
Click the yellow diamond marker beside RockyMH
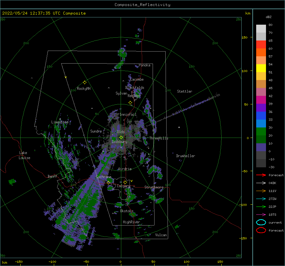[85, 83]
